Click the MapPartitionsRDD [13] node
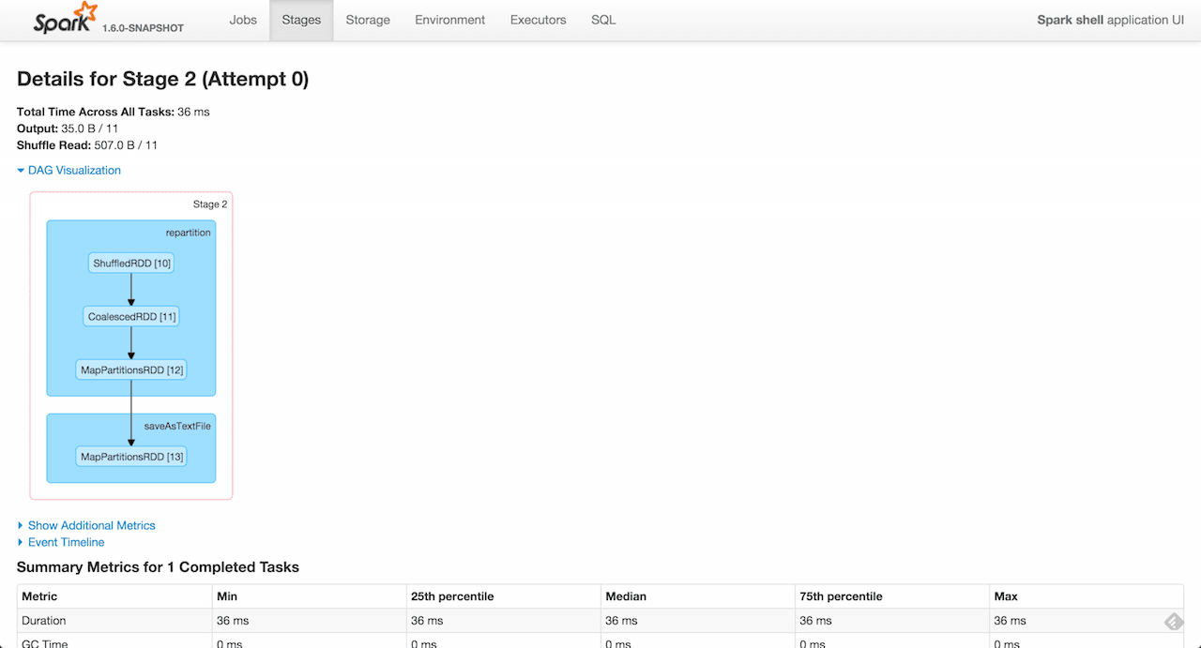Viewport: 1201px width, 648px height. (131, 457)
